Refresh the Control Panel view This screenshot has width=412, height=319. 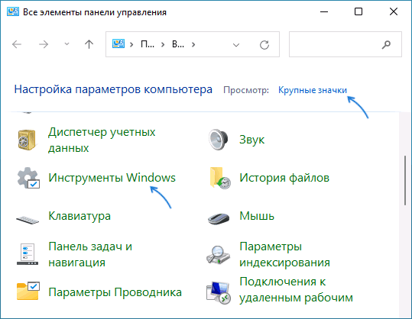[x=264, y=45]
